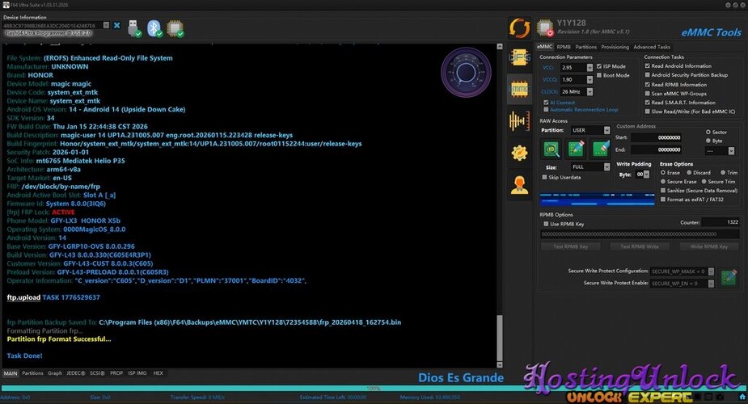The width and height of the screenshot is (748, 404).
Task: Open the CLOCK frequency dropdown
Action: pos(590,91)
